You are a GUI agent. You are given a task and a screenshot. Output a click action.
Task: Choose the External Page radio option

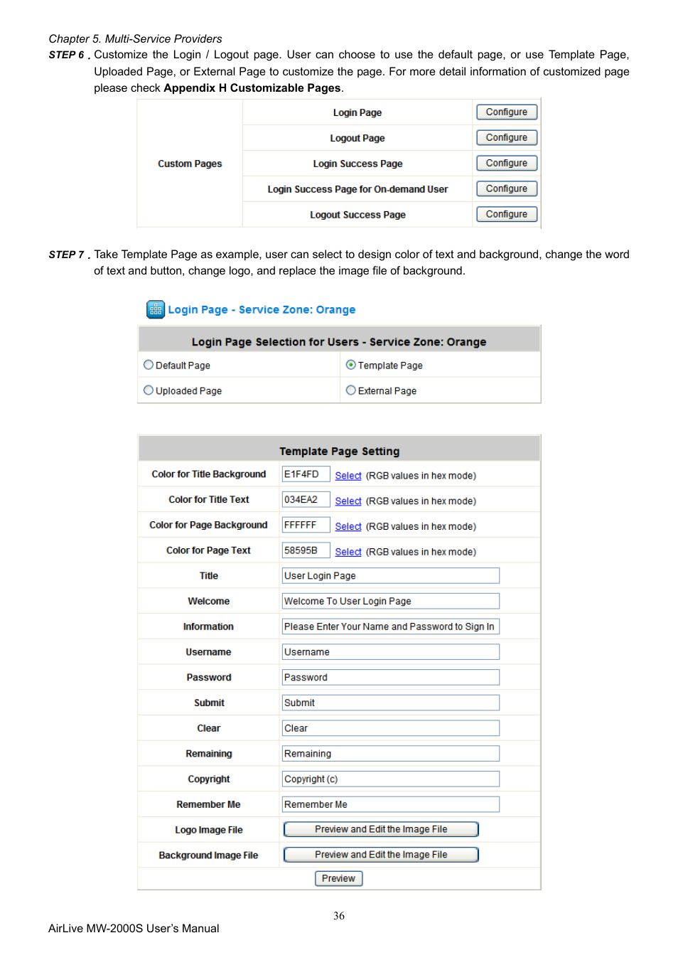coord(351,390)
